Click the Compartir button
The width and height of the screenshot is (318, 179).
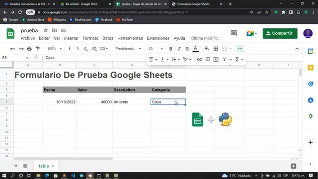point(280,33)
